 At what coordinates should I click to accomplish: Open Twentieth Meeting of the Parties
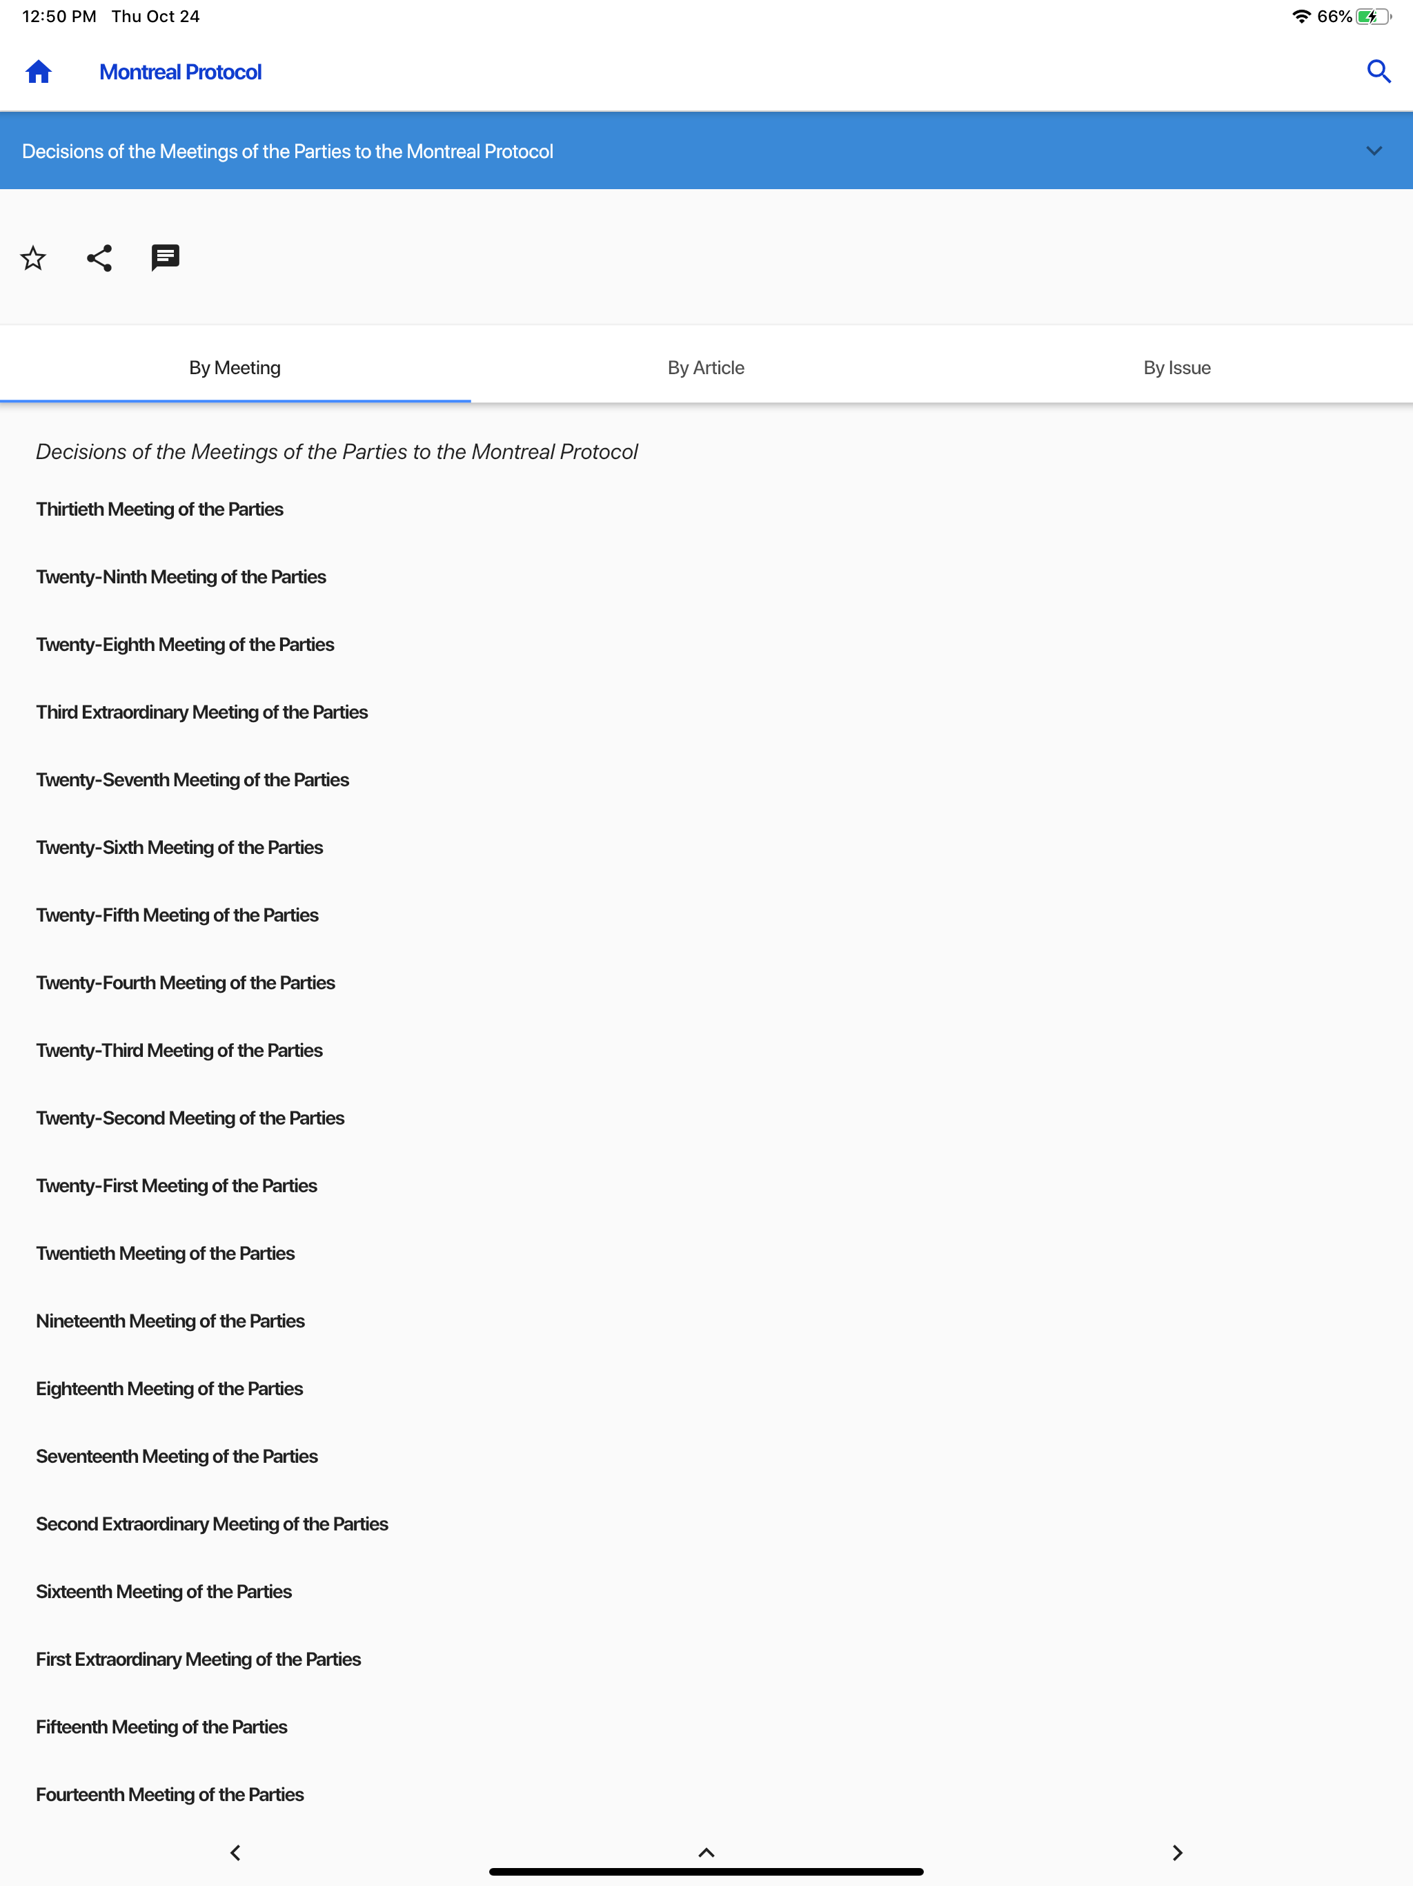[x=166, y=1254]
